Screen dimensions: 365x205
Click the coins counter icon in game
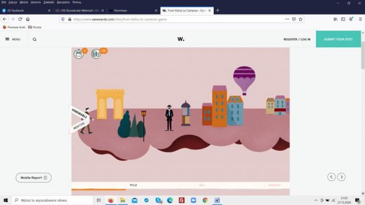click(96, 54)
